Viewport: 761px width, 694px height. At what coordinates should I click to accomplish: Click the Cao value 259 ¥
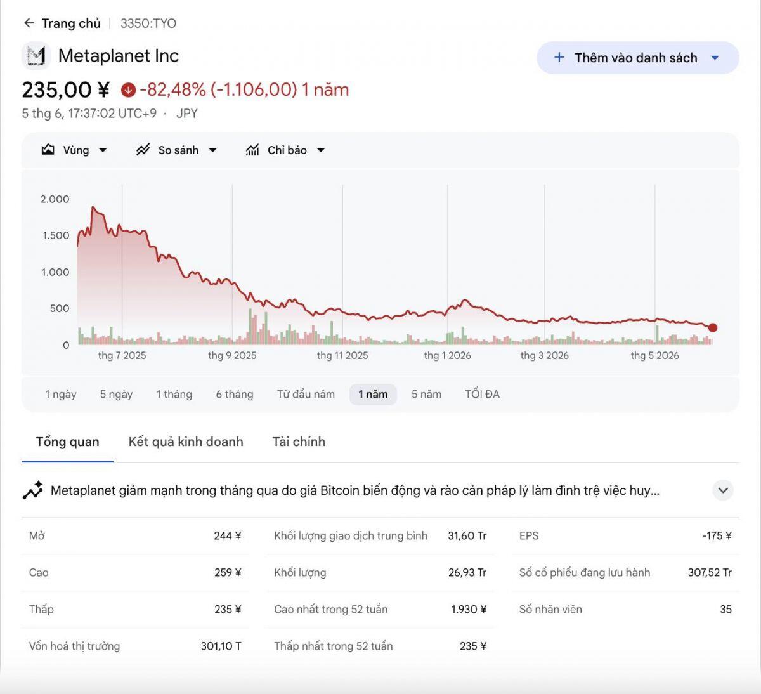tap(228, 573)
